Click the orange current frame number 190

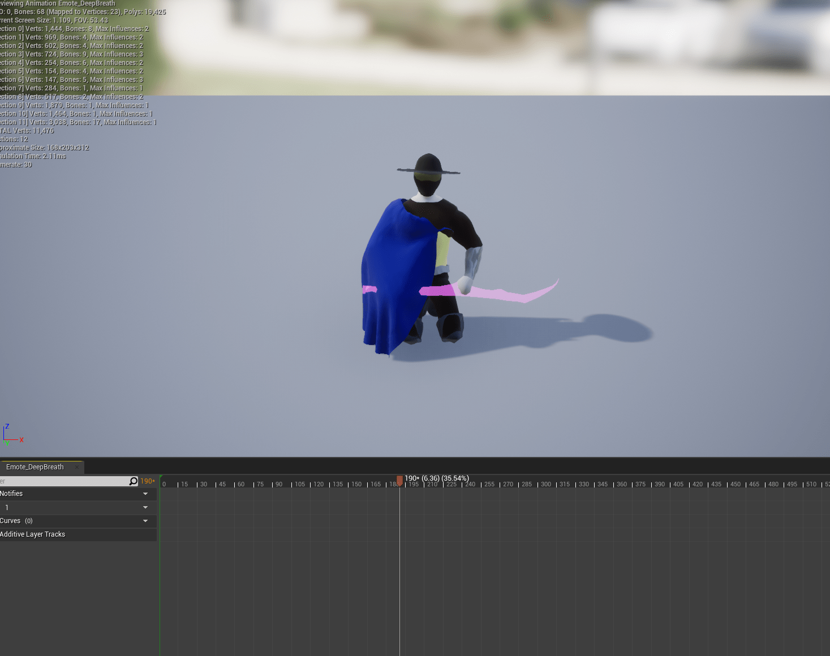147,481
